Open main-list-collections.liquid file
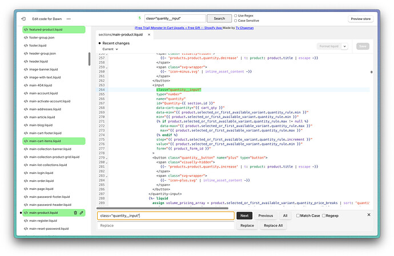 tap(48, 165)
